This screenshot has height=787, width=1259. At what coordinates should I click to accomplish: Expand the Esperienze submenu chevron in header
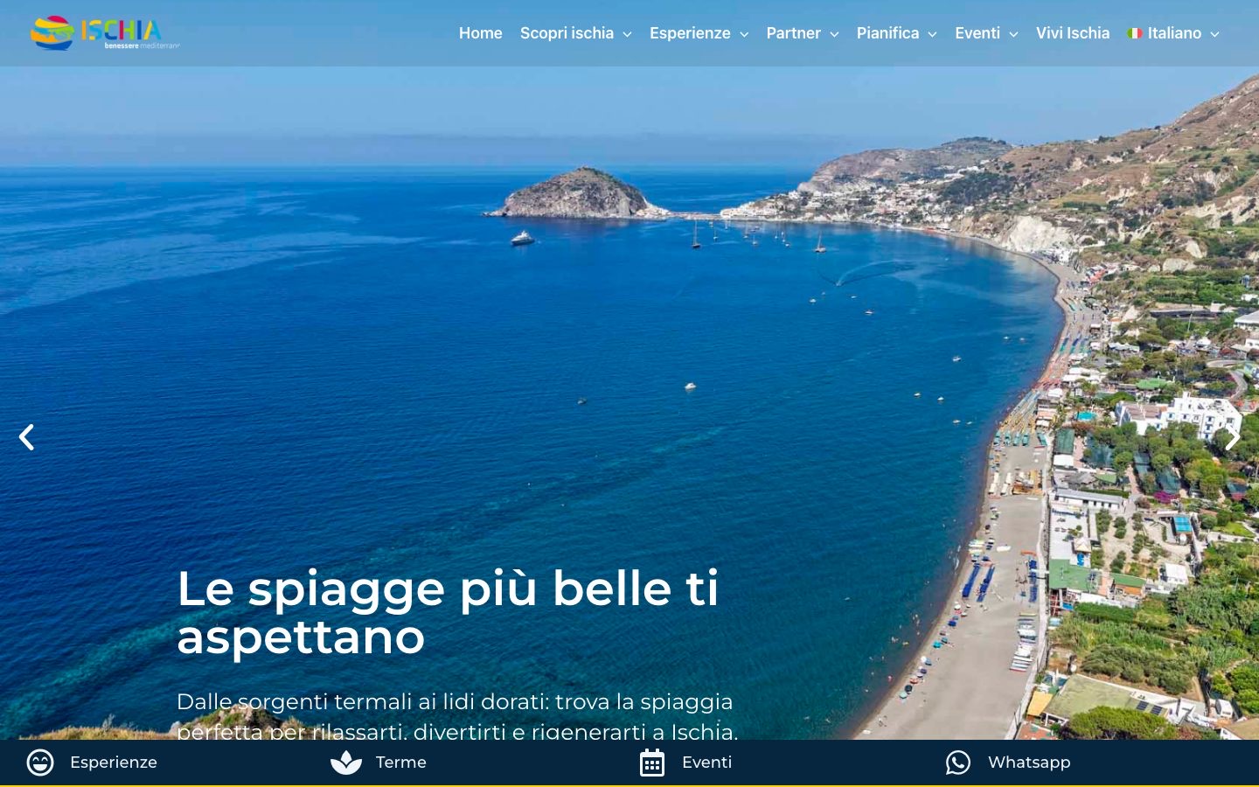[x=744, y=34]
